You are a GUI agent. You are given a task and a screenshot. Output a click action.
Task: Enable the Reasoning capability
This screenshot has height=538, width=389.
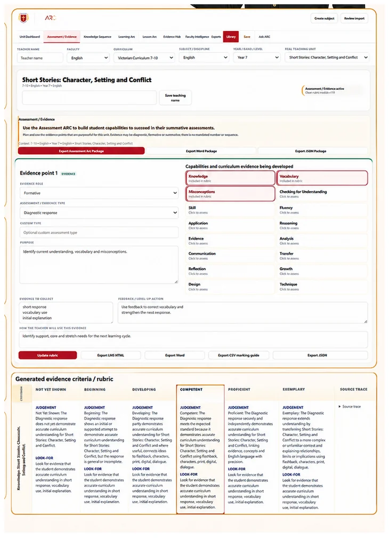click(322, 225)
